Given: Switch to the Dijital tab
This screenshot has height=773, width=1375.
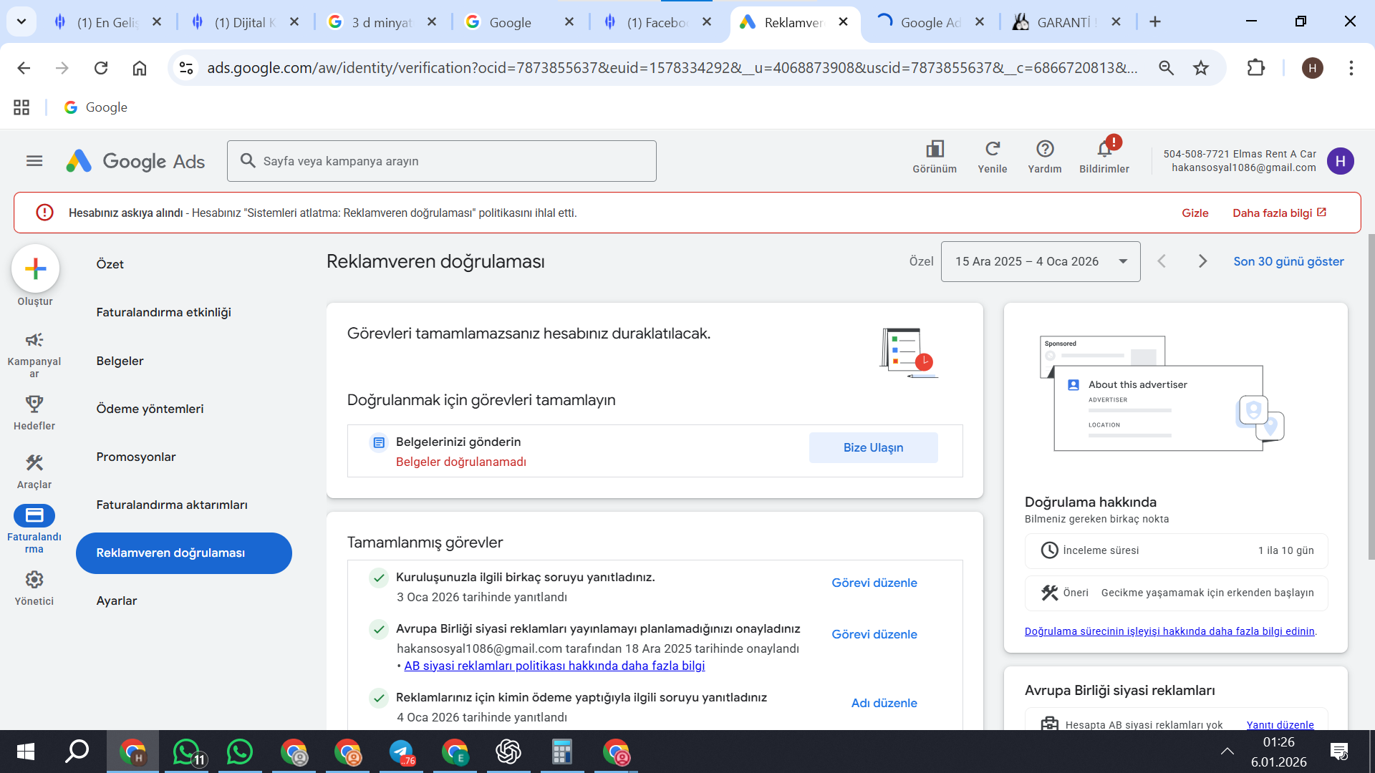Looking at the screenshot, I should pos(245,22).
